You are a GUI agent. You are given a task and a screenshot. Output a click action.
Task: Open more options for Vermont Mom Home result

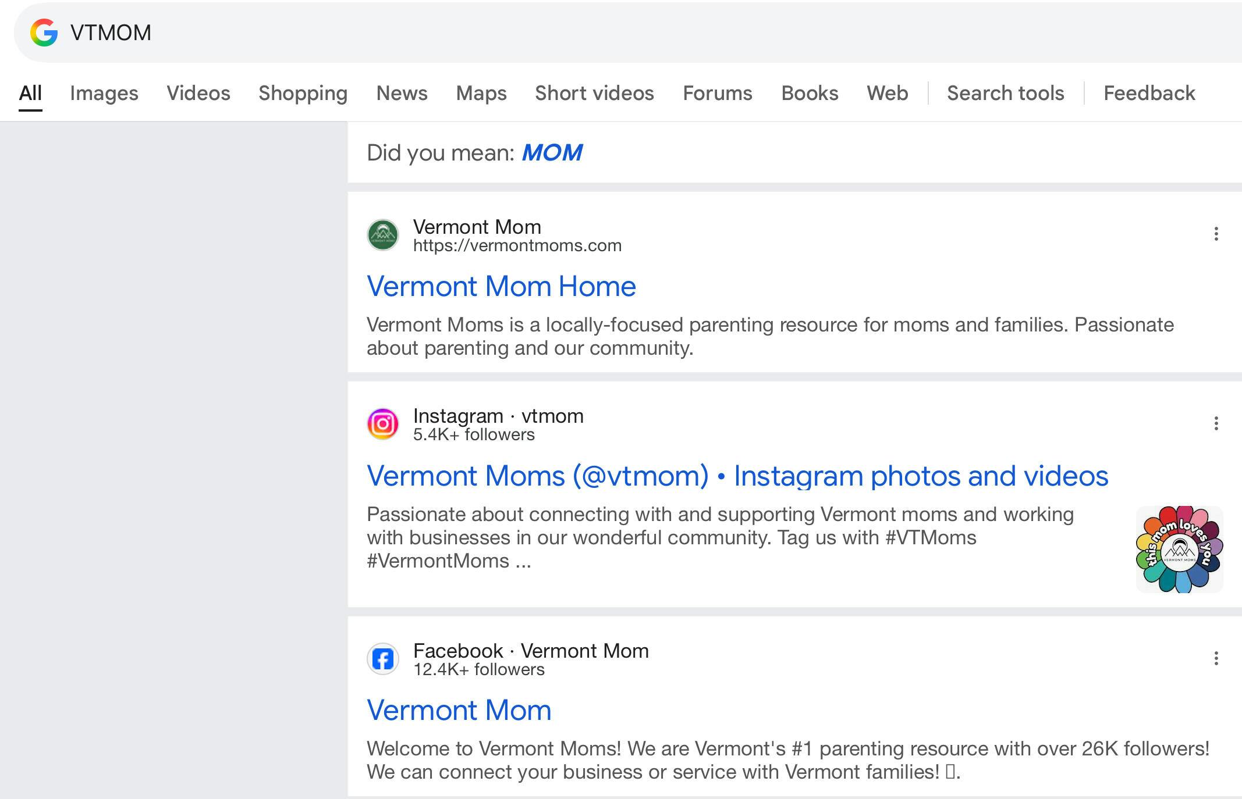(1216, 234)
